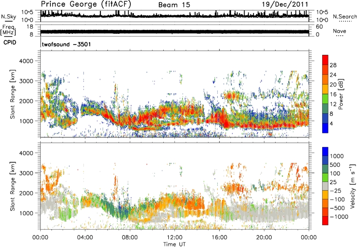Viewport: 357px width, 247px height.
Task: Click the "20:00" time axis tick label
Action: tap(264, 238)
